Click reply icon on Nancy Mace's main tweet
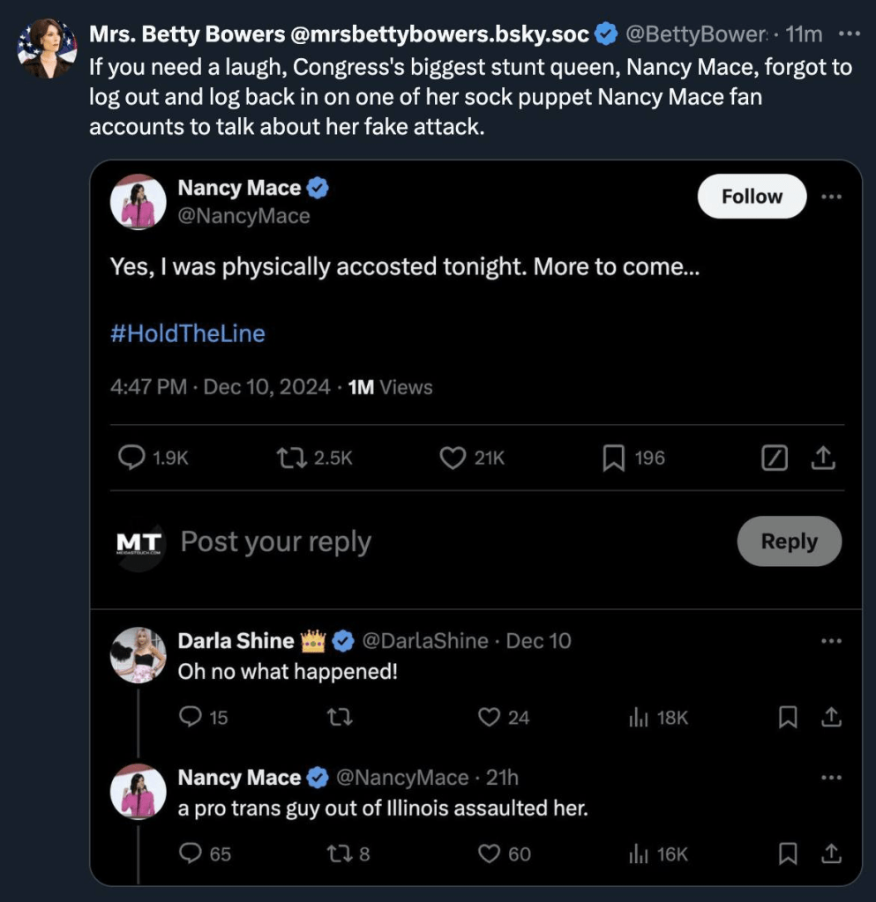The height and width of the screenshot is (902, 876). click(131, 458)
